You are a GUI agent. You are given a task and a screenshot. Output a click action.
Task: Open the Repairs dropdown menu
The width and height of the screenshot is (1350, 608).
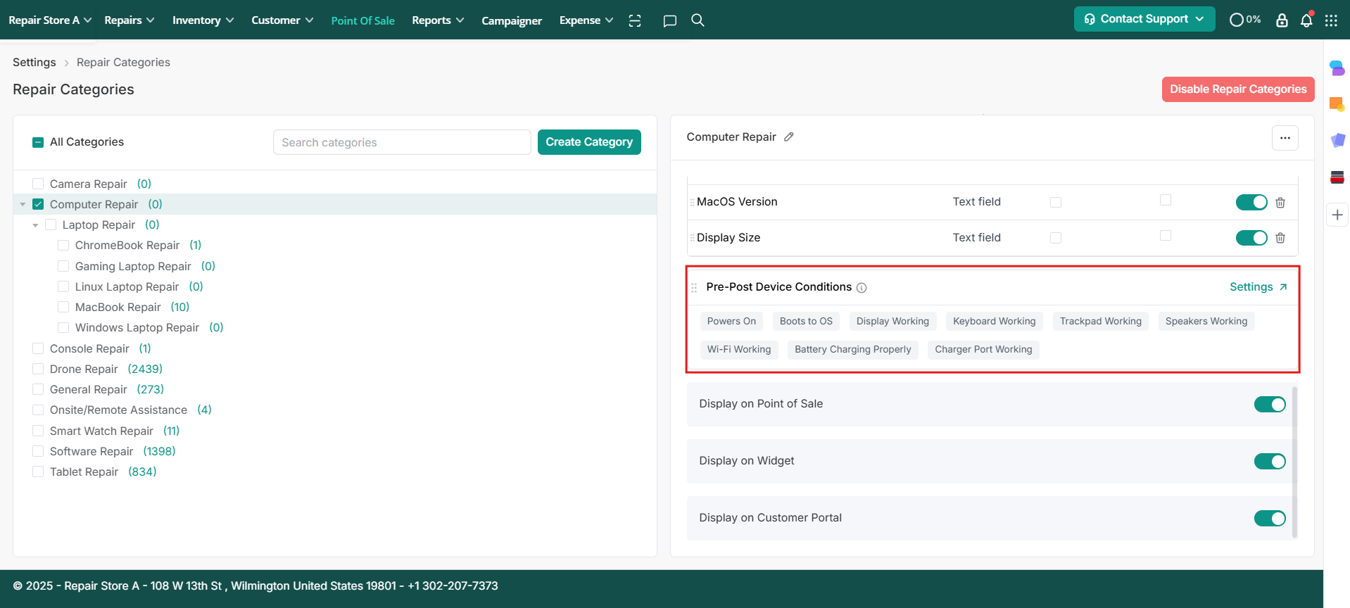pyautogui.click(x=129, y=20)
